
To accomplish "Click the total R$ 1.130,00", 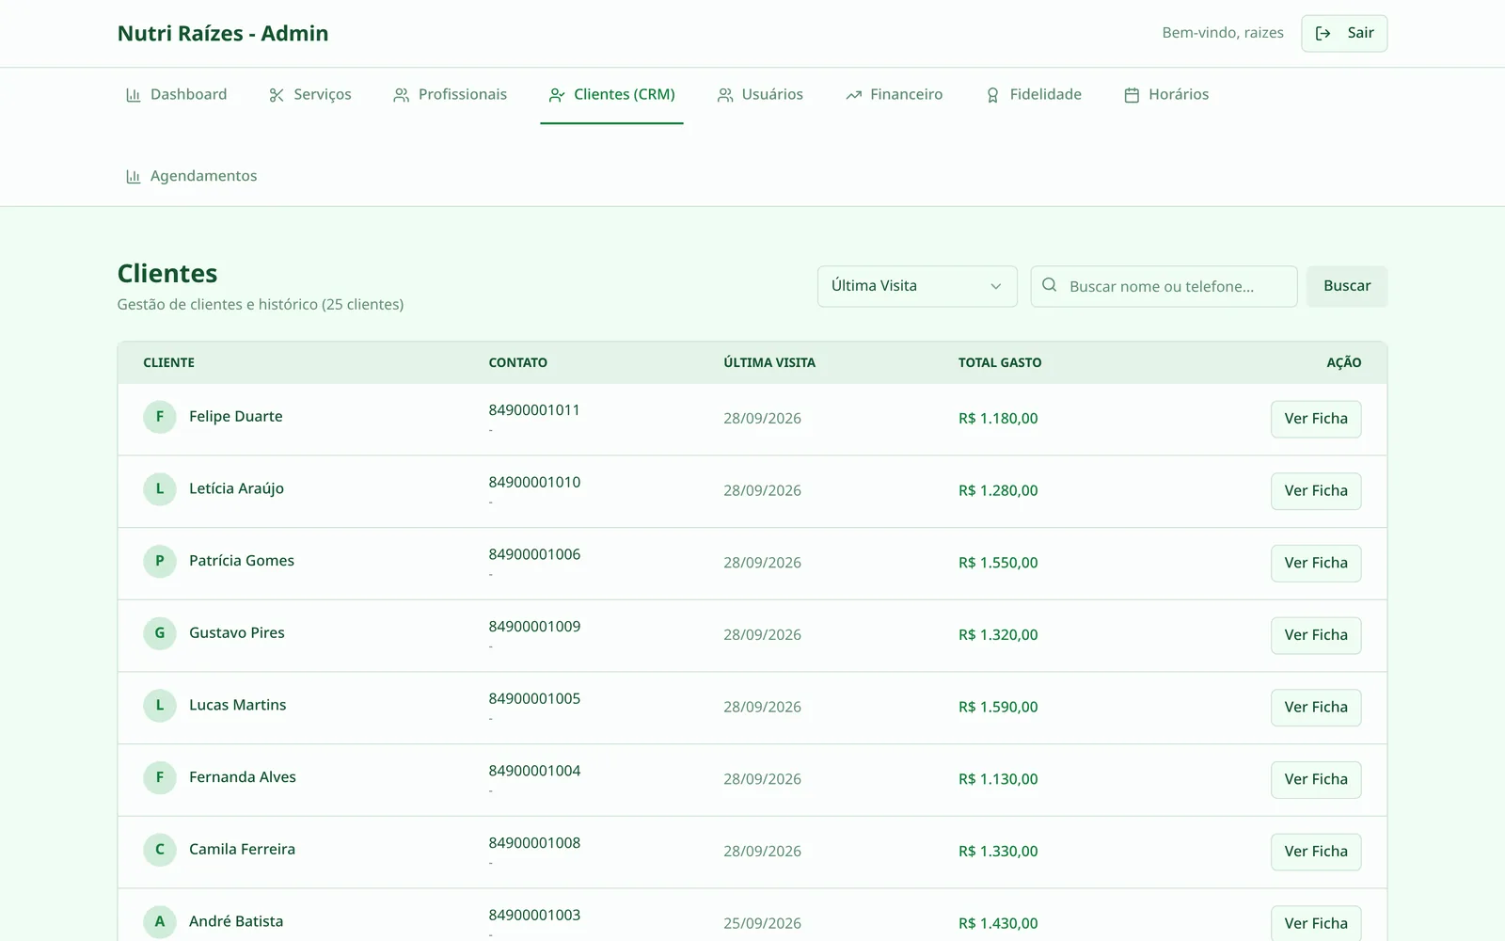I will [x=998, y=779].
